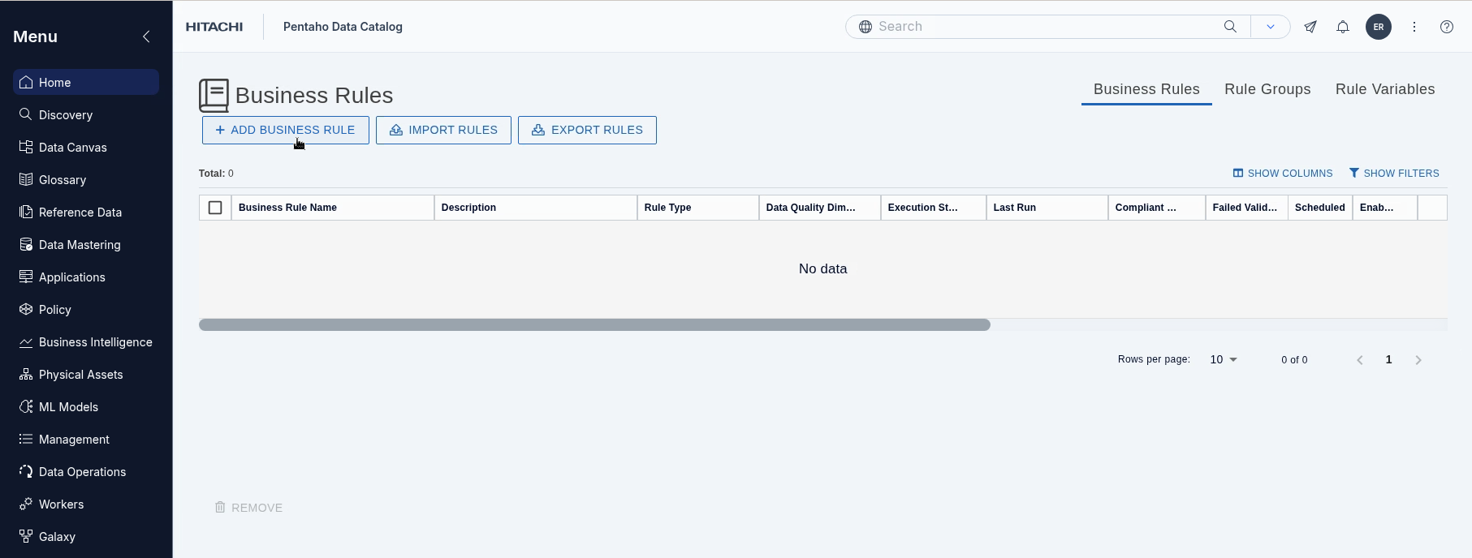Switch to the Rule Groups tab

tap(1267, 89)
